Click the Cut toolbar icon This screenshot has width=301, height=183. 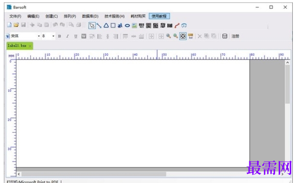(32, 25)
